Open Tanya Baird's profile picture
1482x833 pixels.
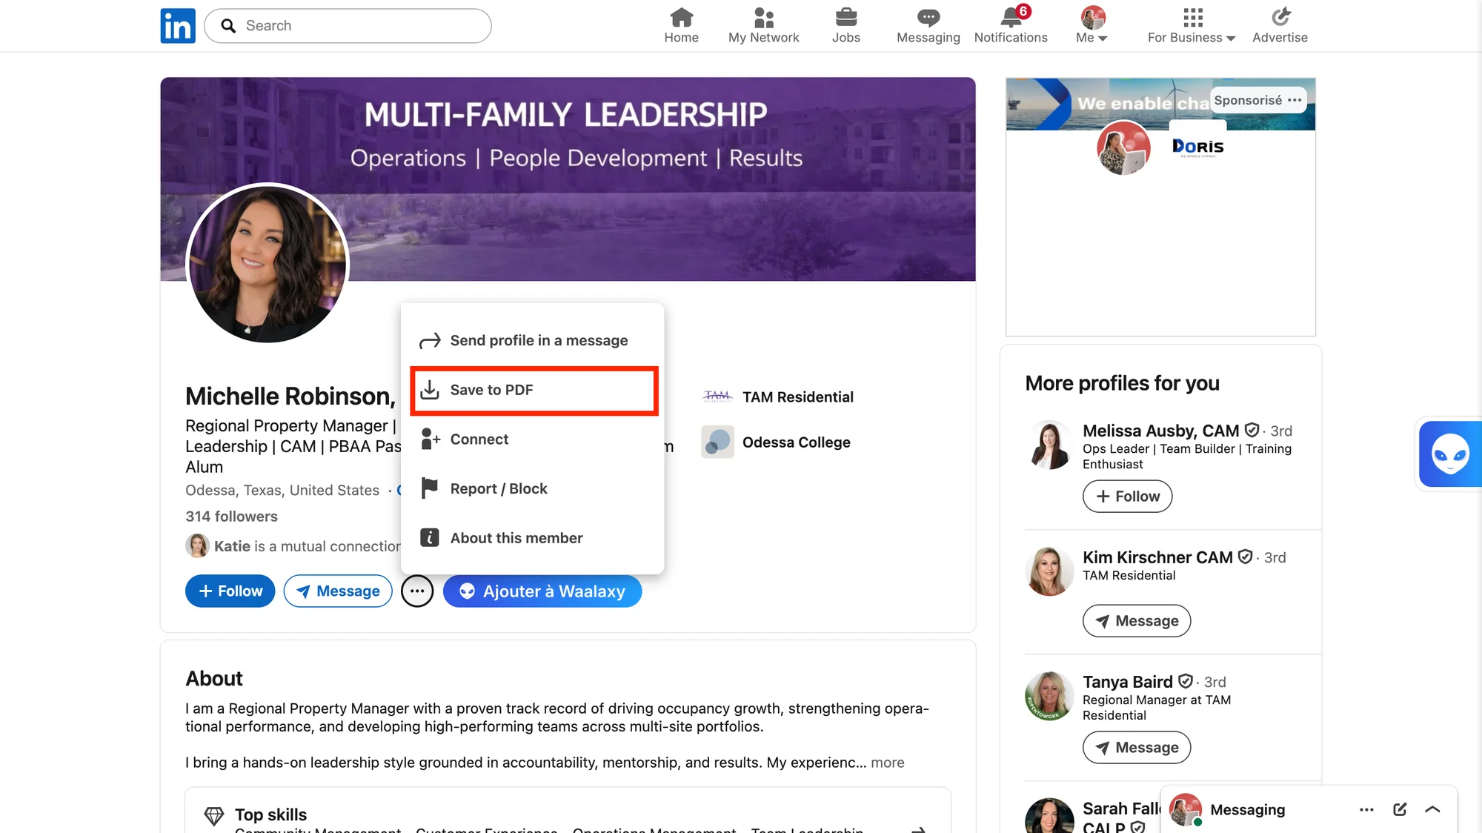pyautogui.click(x=1049, y=696)
